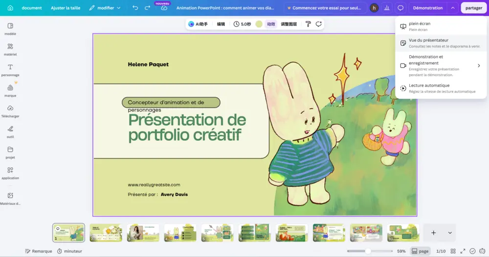Image resolution: width=489 pixels, height=257 pixels.
Task: Select slide thumbnail 7
Action: (x=291, y=233)
